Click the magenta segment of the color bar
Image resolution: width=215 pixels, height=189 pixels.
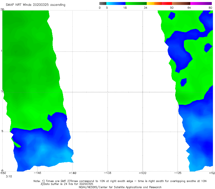click(x=201, y=3)
